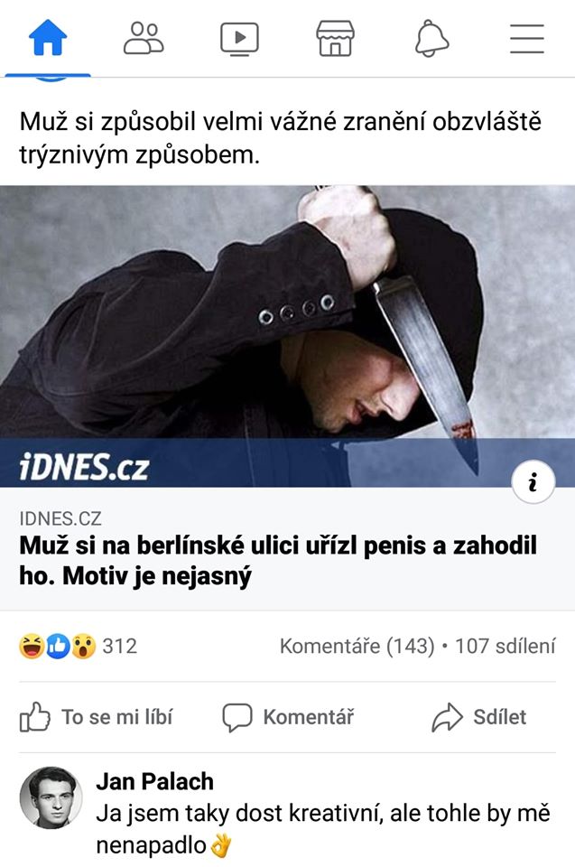Open article headline about berlínské ulici
The width and height of the screenshot is (575, 867).
(x=278, y=561)
